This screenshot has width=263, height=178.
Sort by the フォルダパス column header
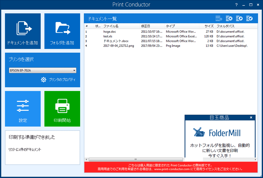(x=236, y=26)
